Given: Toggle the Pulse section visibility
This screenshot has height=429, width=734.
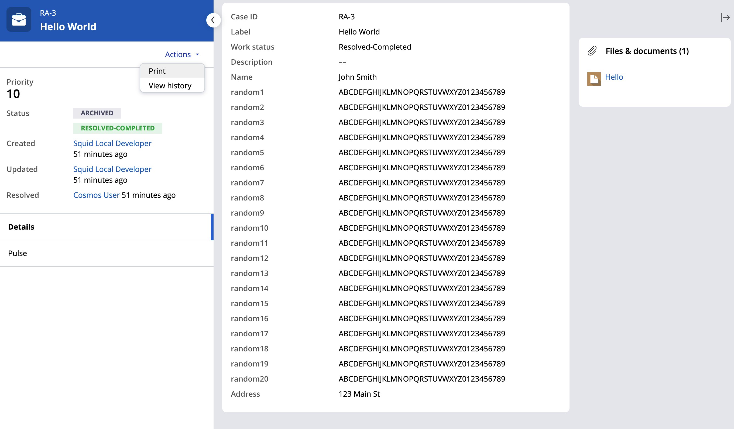Looking at the screenshot, I should (17, 253).
